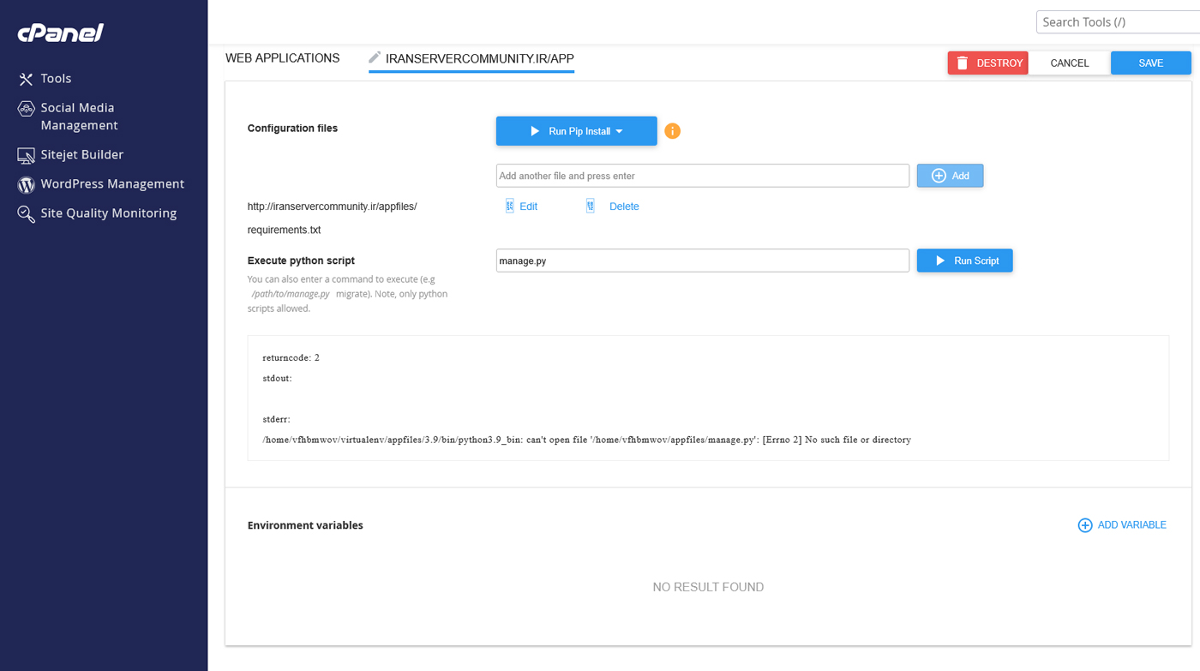Viewport: 1200px width, 671px height.
Task: Click the trash icon on Destroy
Action: (963, 63)
